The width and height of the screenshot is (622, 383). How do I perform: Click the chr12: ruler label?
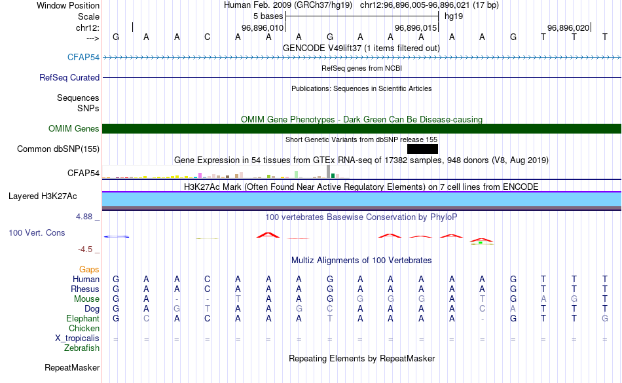88,27
